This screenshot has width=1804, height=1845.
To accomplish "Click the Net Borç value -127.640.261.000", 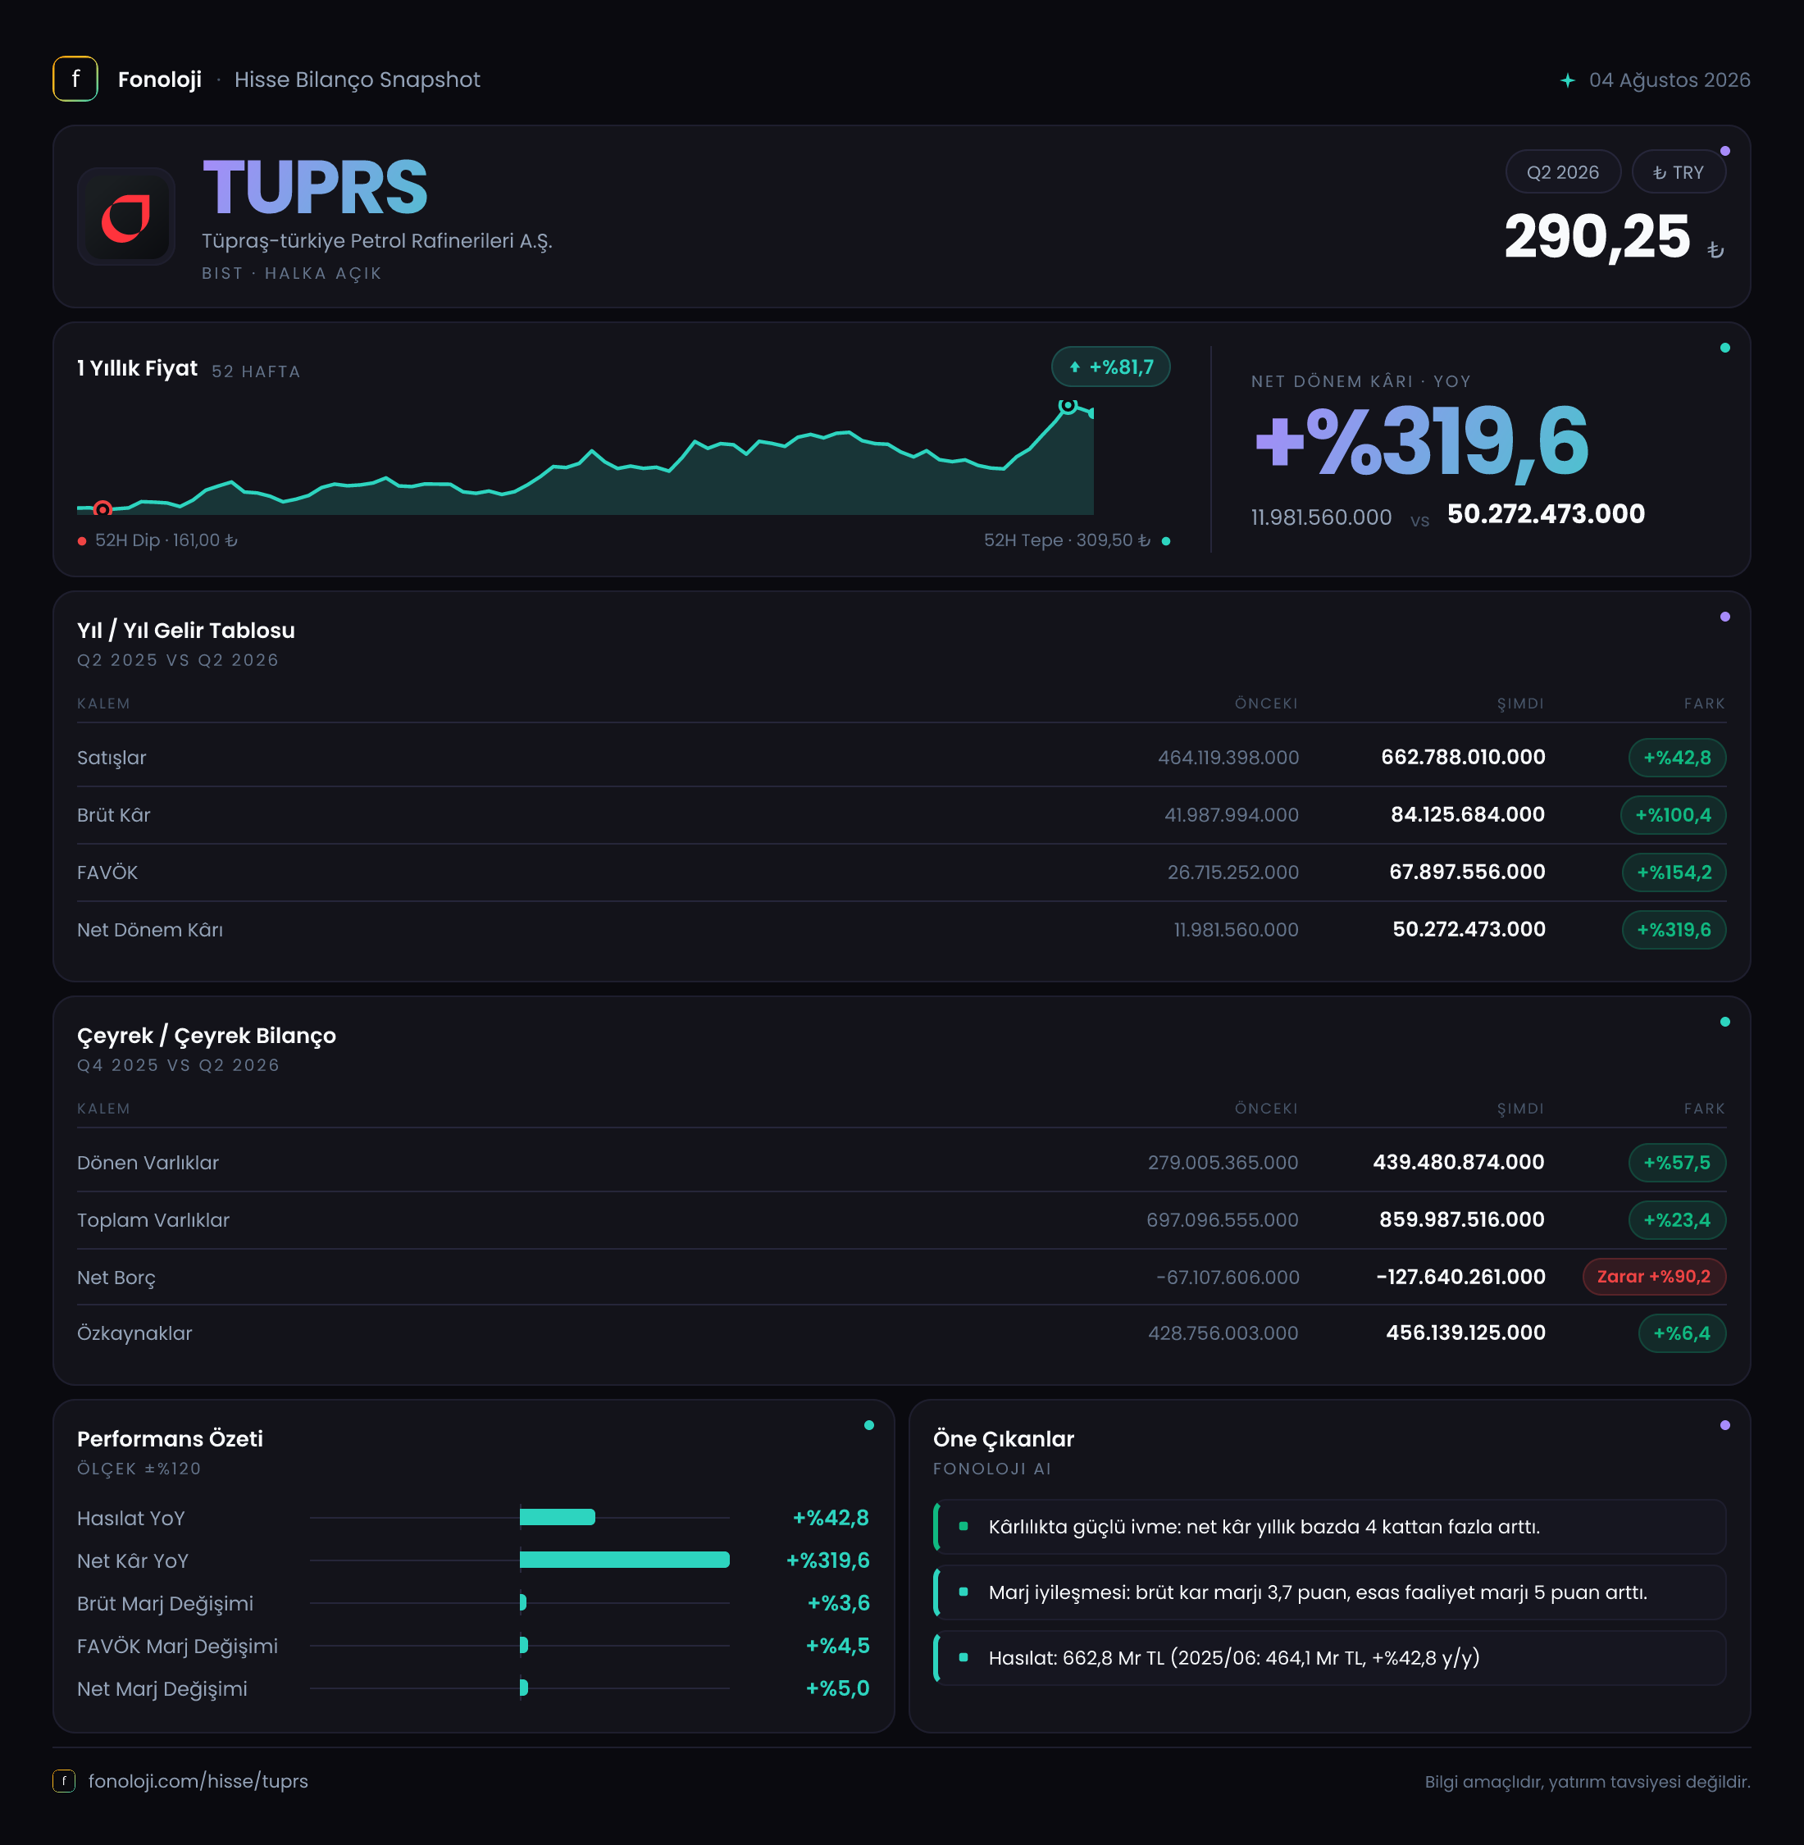I will tap(1461, 1277).
